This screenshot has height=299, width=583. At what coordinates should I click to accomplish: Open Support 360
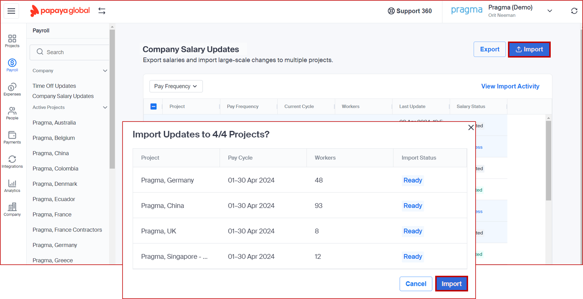[x=410, y=11]
